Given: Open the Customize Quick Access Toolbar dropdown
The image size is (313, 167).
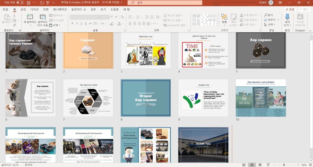Looking at the screenshot, I should (x=53, y=3).
